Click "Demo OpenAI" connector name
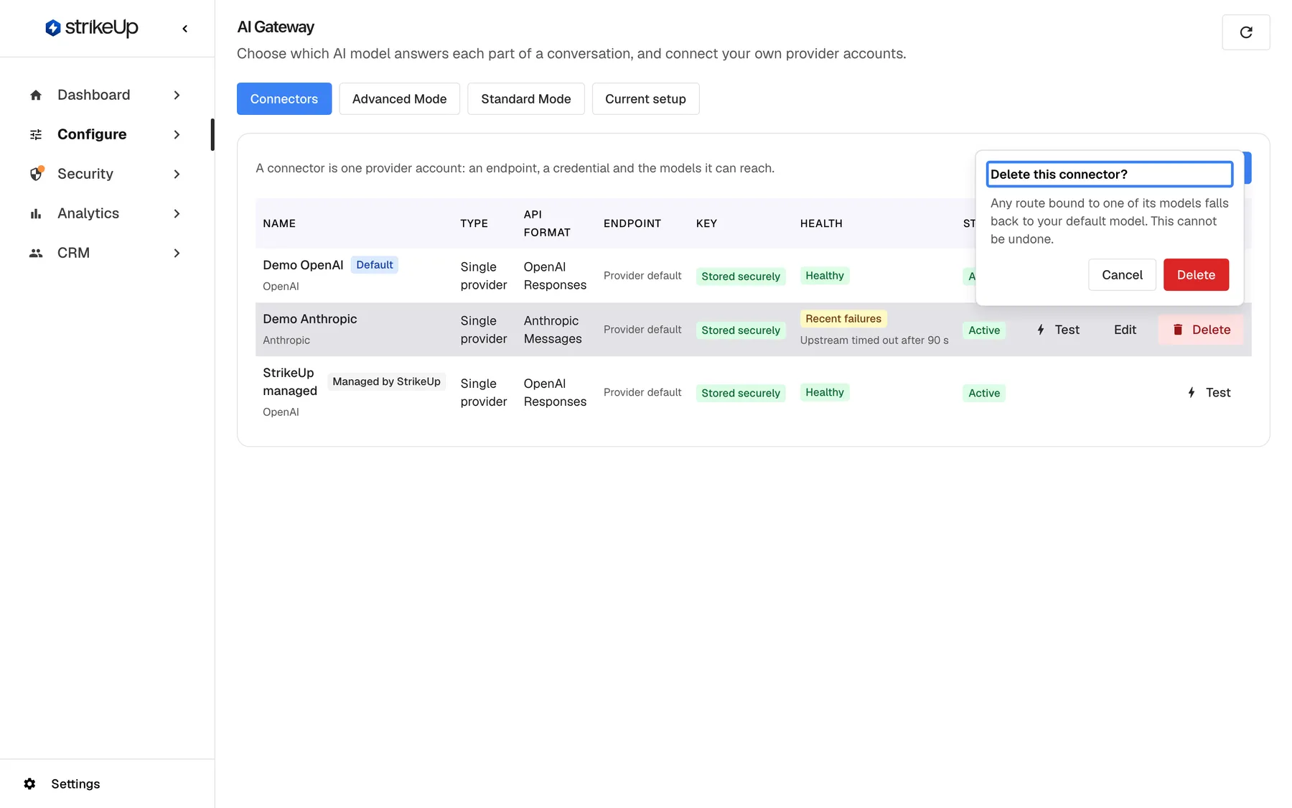The width and height of the screenshot is (1292, 808). 303,265
